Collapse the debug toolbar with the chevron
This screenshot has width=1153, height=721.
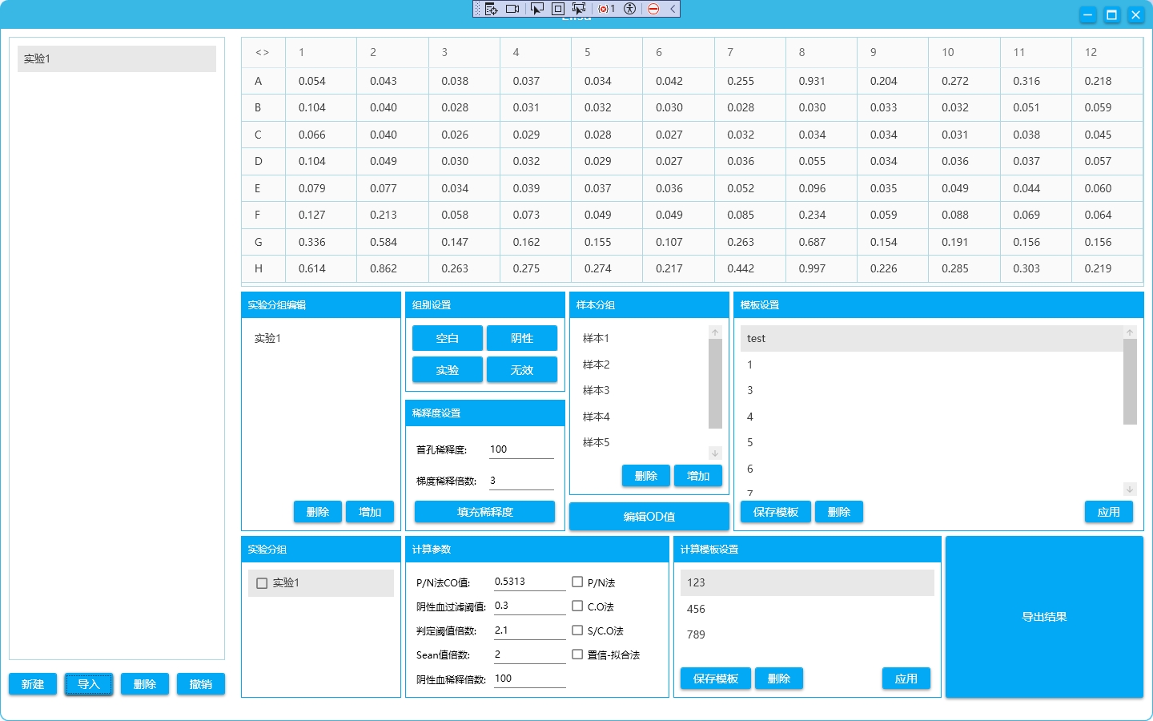pyautogui.click(x=673, y=9)
